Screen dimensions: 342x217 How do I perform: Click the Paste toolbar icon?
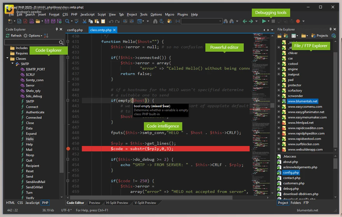click(x=97, y=21)
